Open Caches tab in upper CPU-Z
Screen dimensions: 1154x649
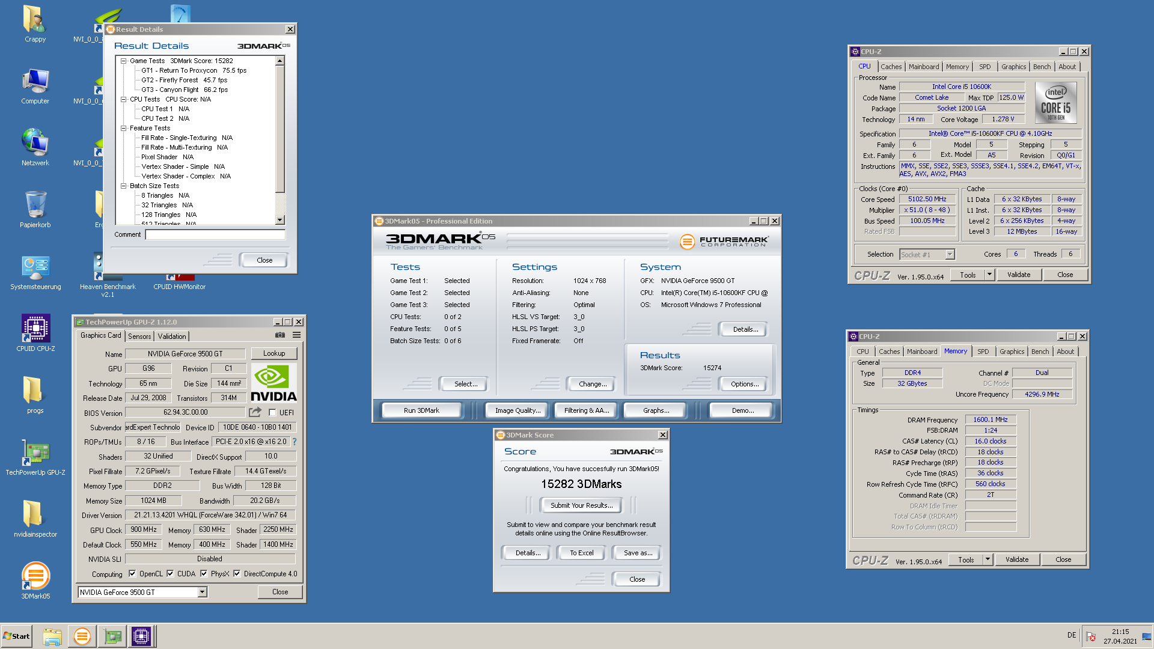tap(891, 67)
